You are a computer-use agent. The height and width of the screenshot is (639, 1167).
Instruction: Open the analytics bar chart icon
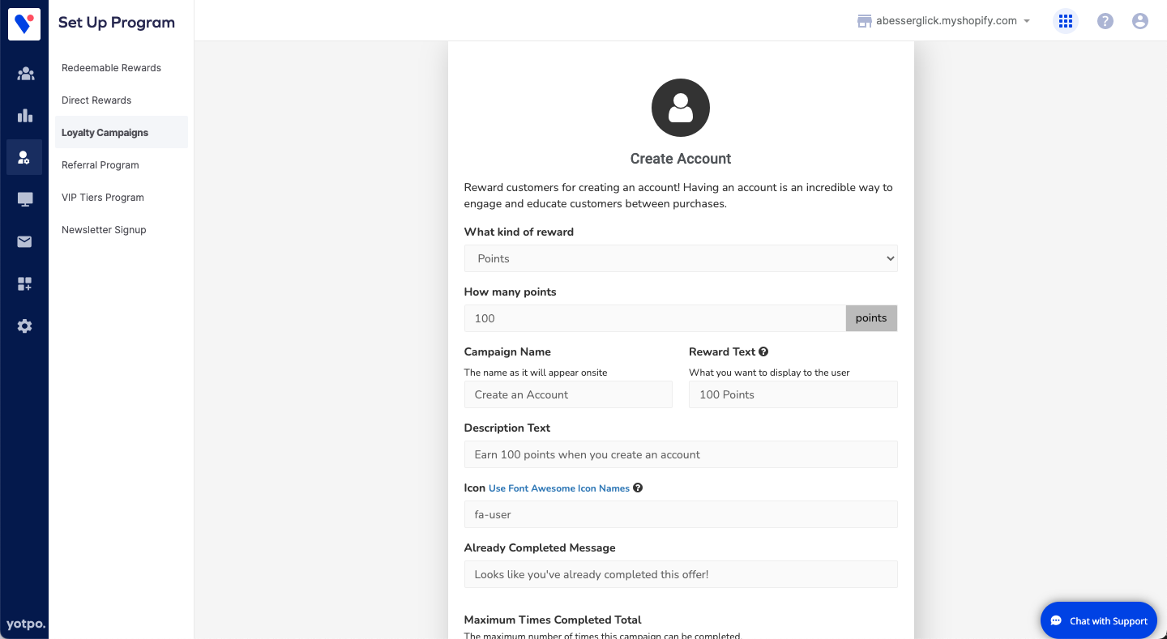pyautogui.click(x=25, y=116)
